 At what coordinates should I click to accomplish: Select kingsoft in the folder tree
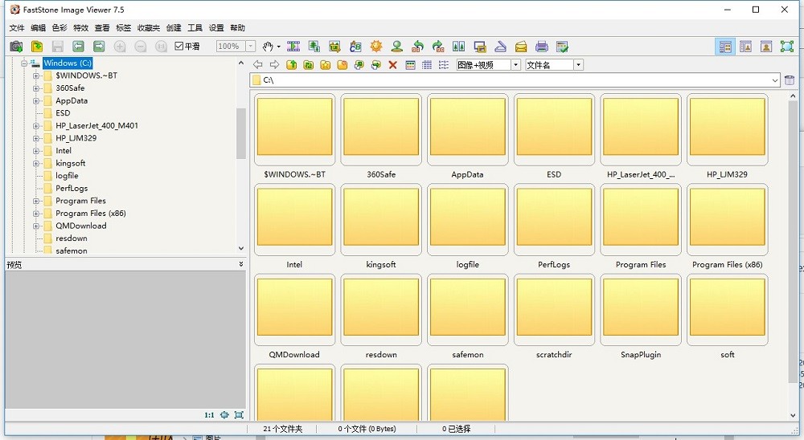coord(71,164)
